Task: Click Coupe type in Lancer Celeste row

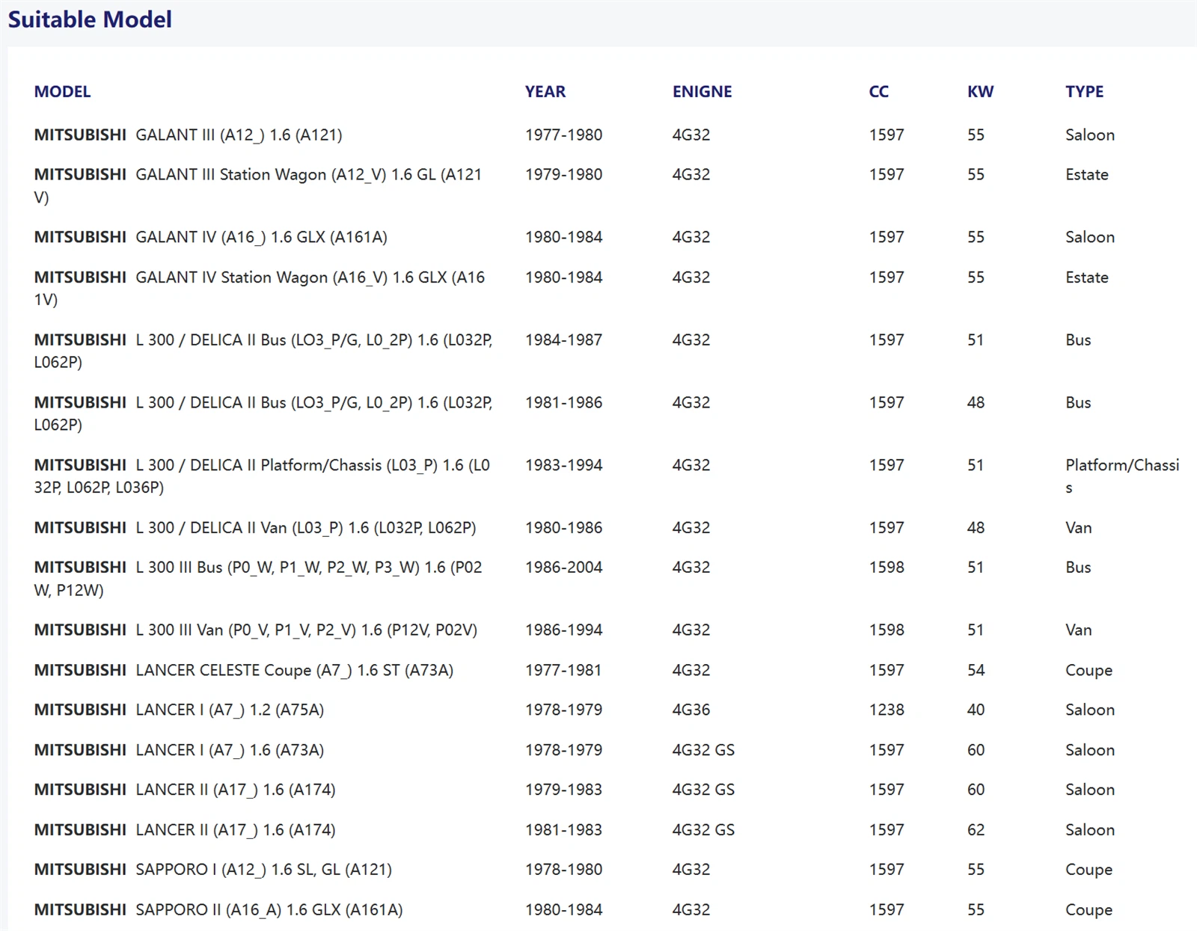Action: [1089, 671]
